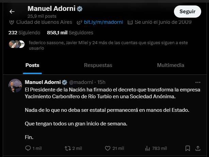Repost the tweet with the retweet icon
The width and height of the screenshot is (209, 157).
[x=67, y=149]
